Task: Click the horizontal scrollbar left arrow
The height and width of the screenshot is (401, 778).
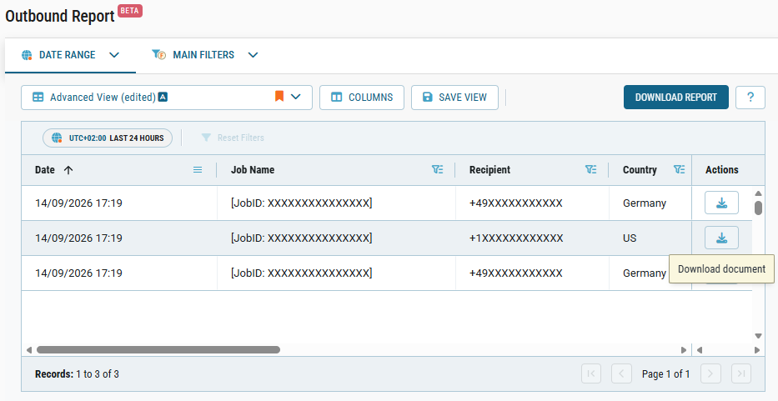Action: (x=29, y=350)
